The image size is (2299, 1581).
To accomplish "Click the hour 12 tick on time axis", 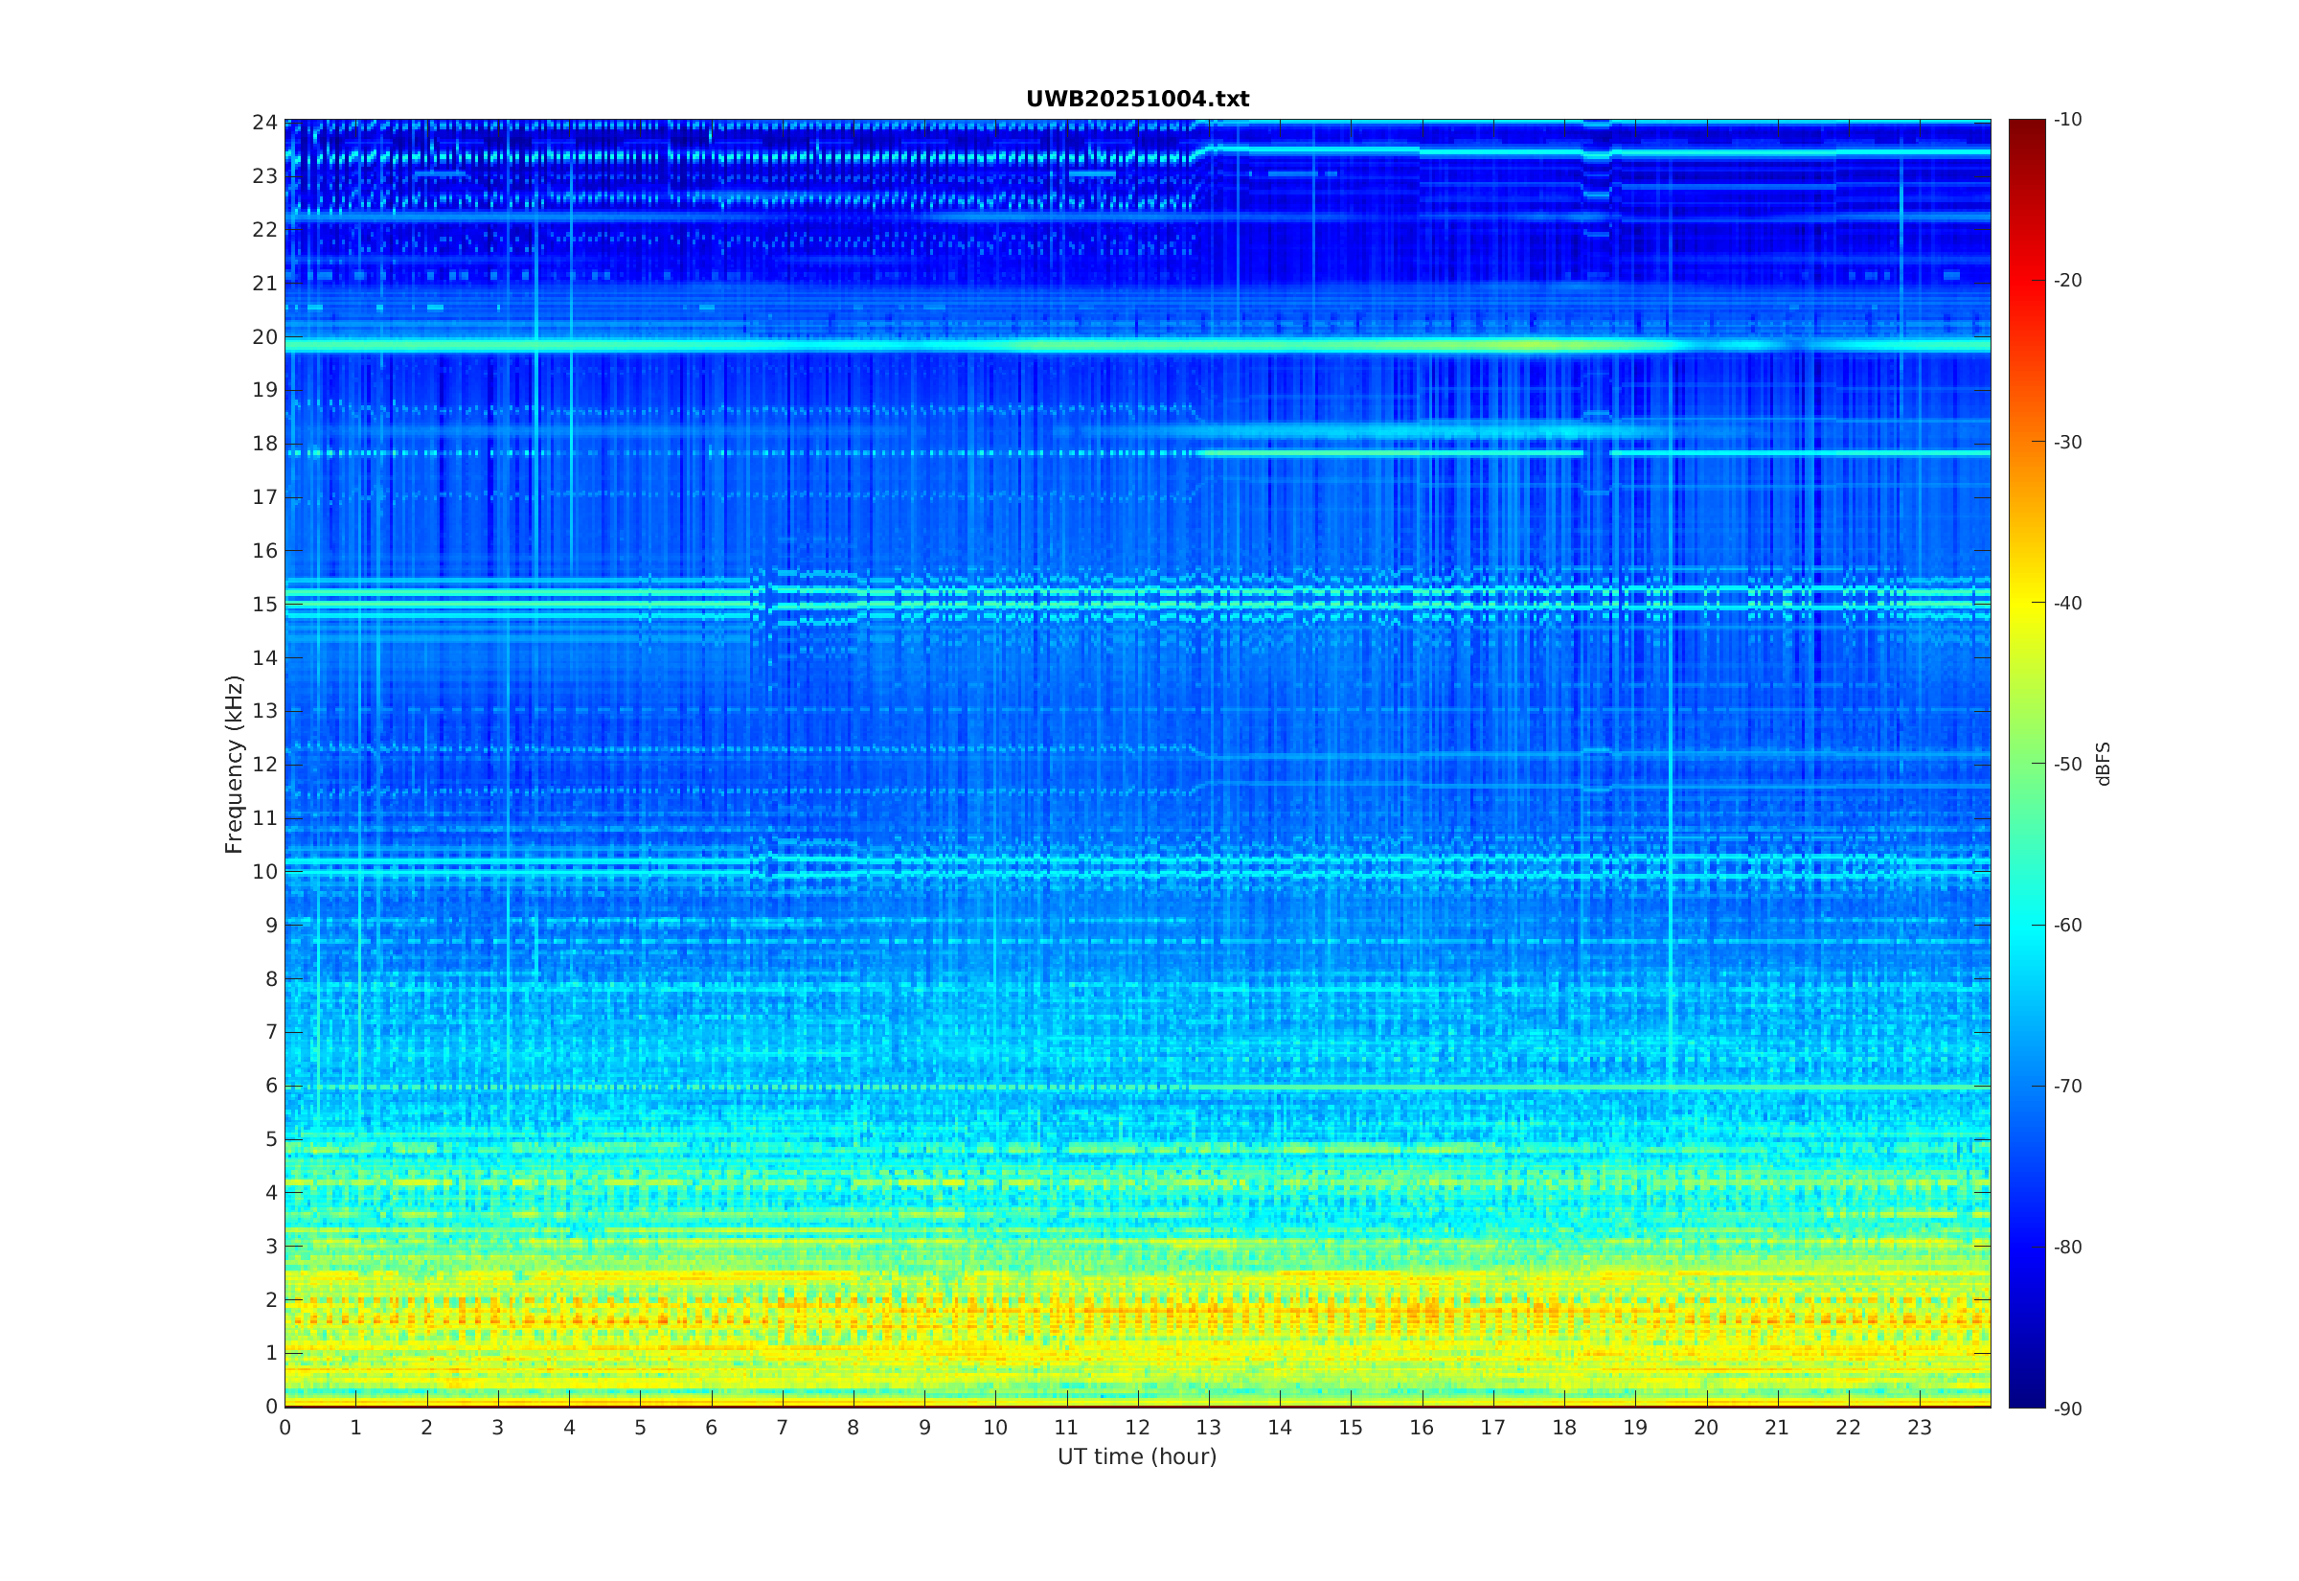I will pyautogui.click(x=1138, y=1428).
